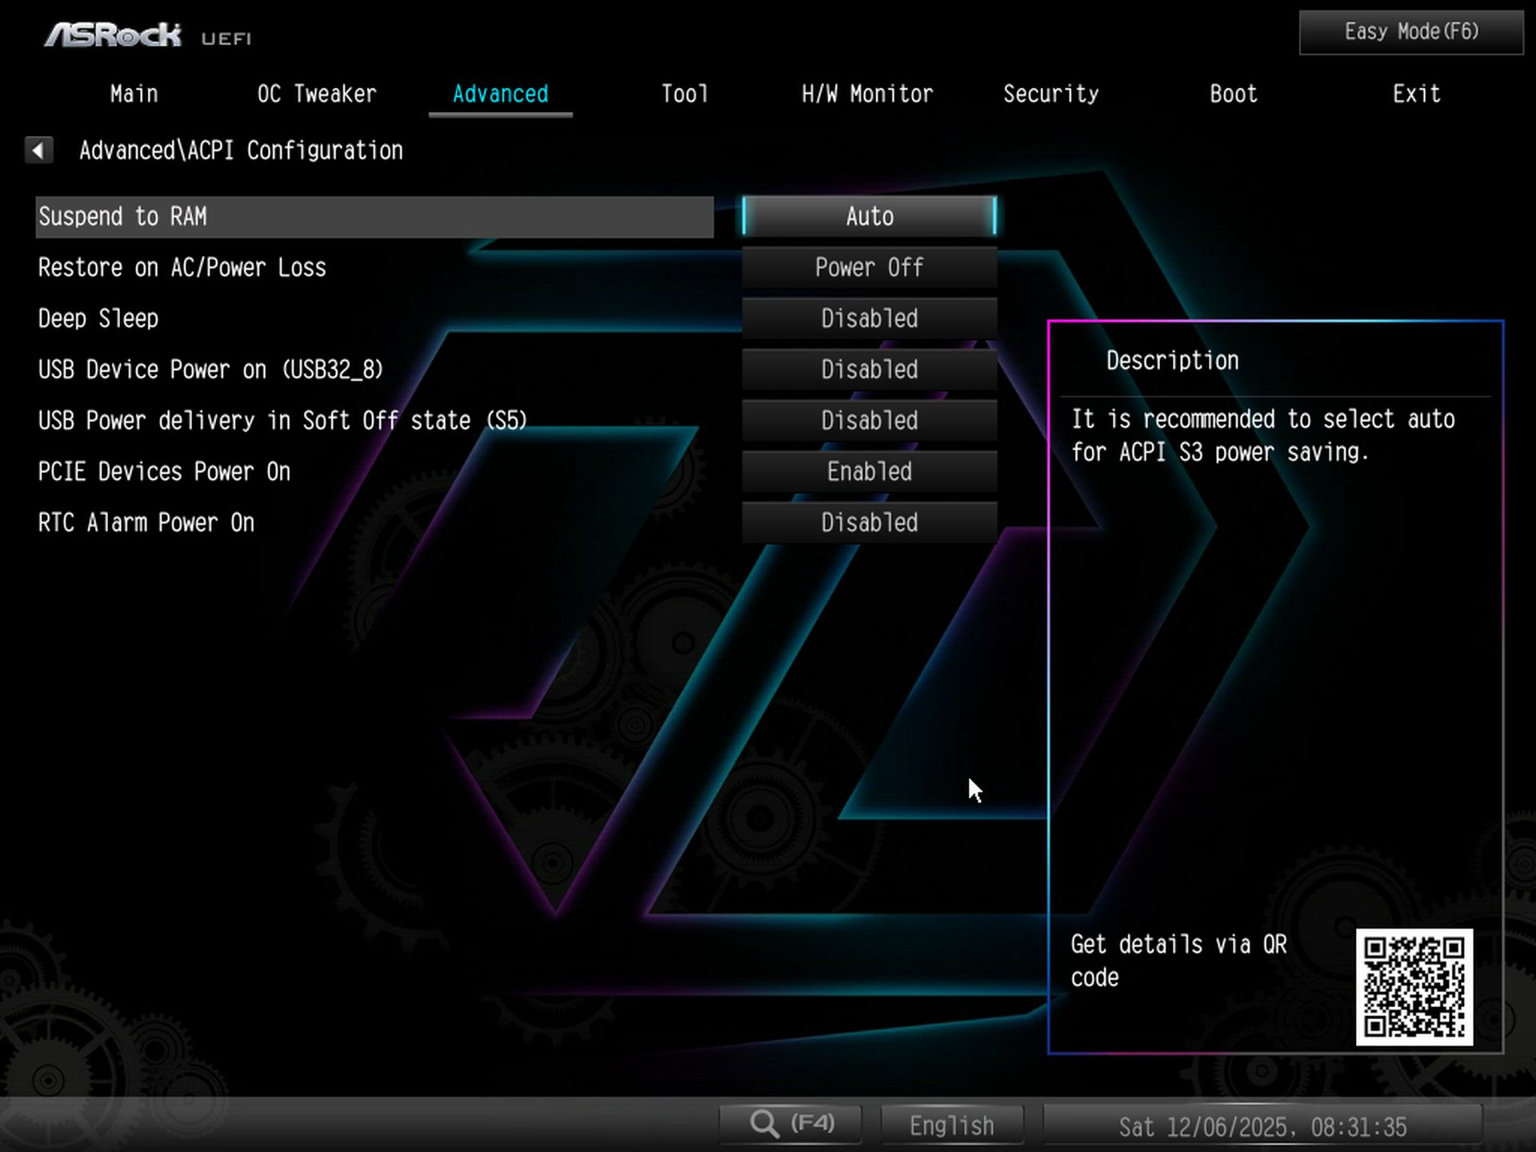Click the ASRock UEFI logo

(112, 34)
